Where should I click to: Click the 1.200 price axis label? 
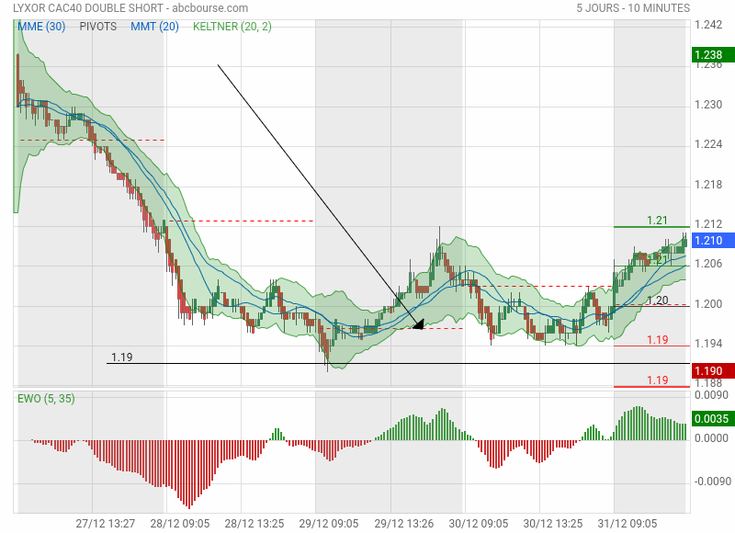[x=708, y=304]
